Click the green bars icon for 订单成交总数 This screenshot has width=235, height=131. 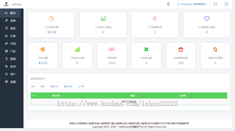(x=77, y=49)
